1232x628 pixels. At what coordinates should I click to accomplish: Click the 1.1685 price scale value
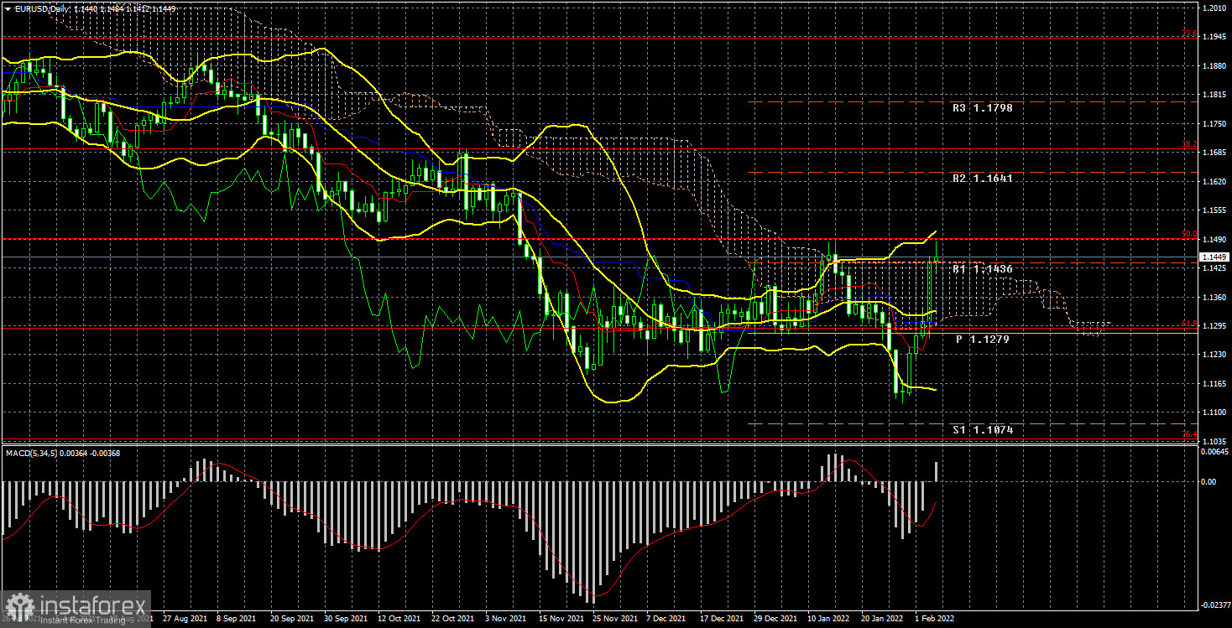[x=1214, y=153]
